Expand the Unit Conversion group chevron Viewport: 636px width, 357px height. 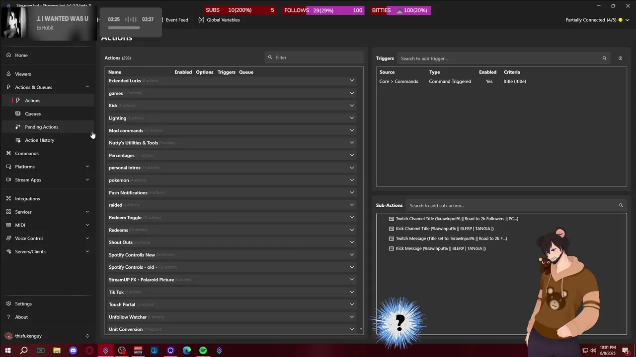pyautogui.click(x=352, y=329)
